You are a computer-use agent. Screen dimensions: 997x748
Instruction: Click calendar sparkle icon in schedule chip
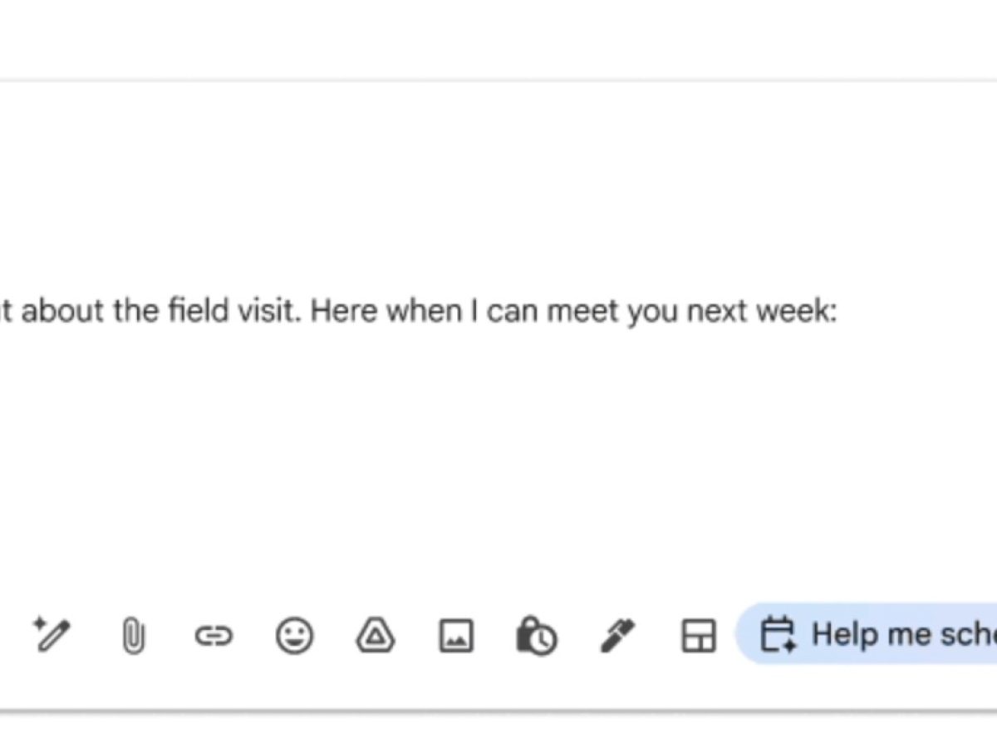(778, 635)
